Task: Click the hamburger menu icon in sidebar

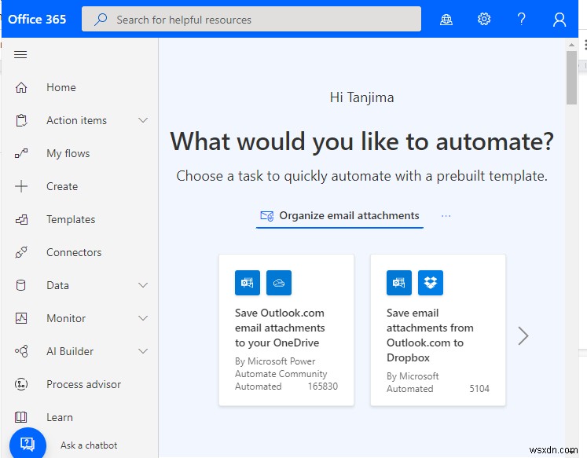Action: coord(20,55)
